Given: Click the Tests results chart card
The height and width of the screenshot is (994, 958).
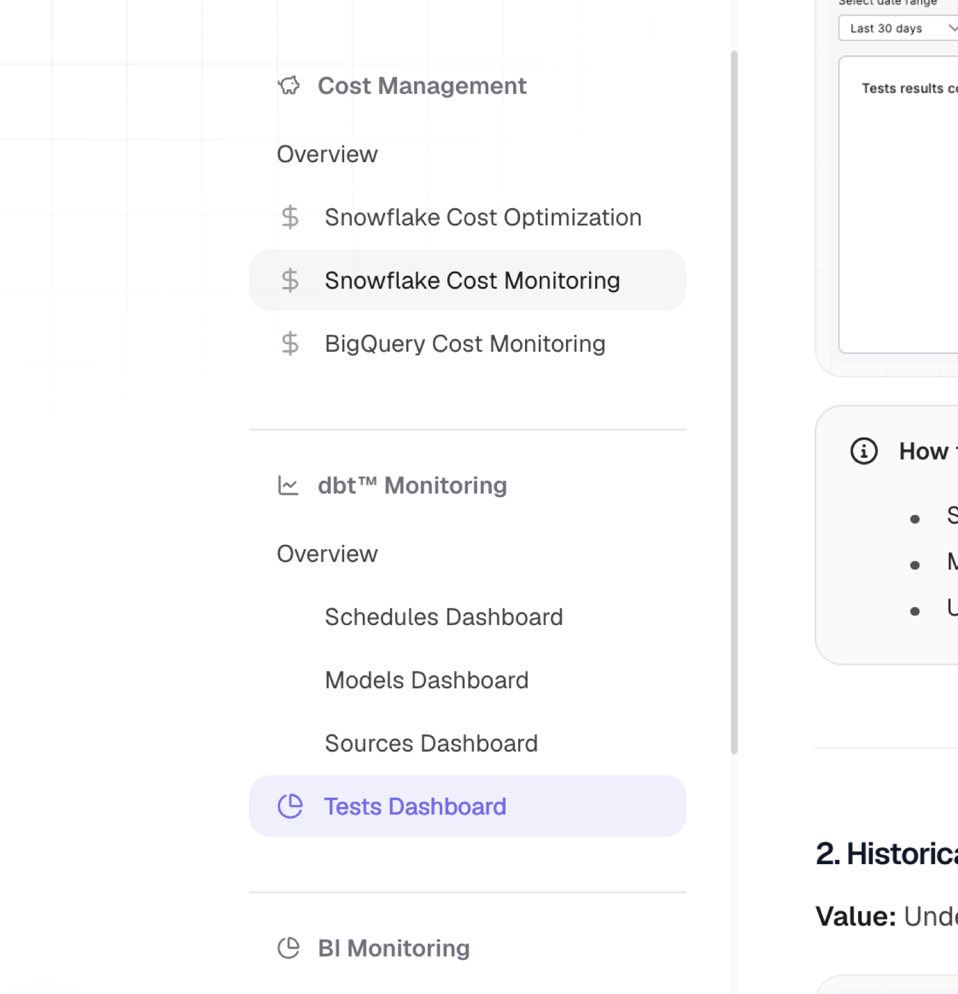Looking at the screenshot, I should [x=898, y=205].
